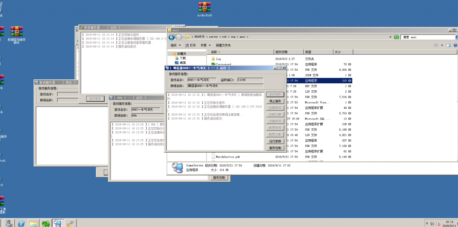
Task: Sort files by the 类型 column
Action: point(318,52)
